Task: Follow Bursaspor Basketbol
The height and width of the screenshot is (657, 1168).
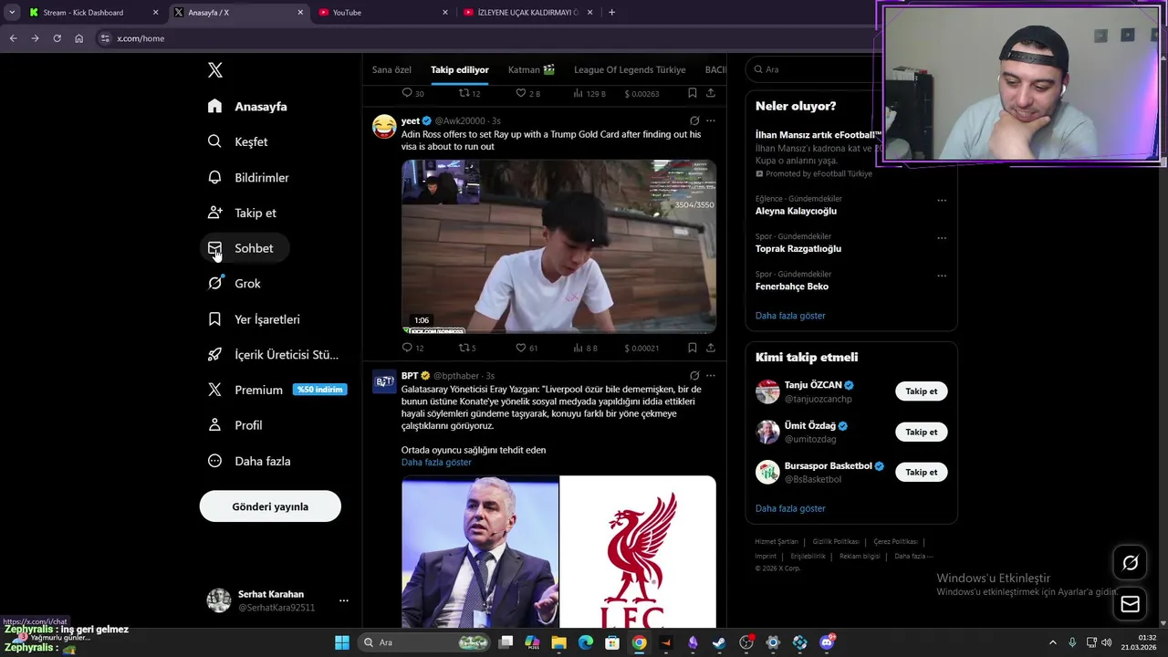Action: 921,472
